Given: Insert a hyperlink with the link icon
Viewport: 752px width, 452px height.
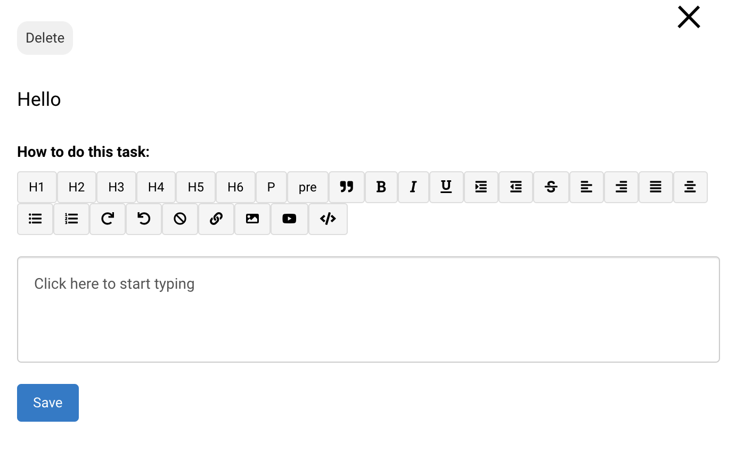Looking at the screenshot, I should pos(216,219).
